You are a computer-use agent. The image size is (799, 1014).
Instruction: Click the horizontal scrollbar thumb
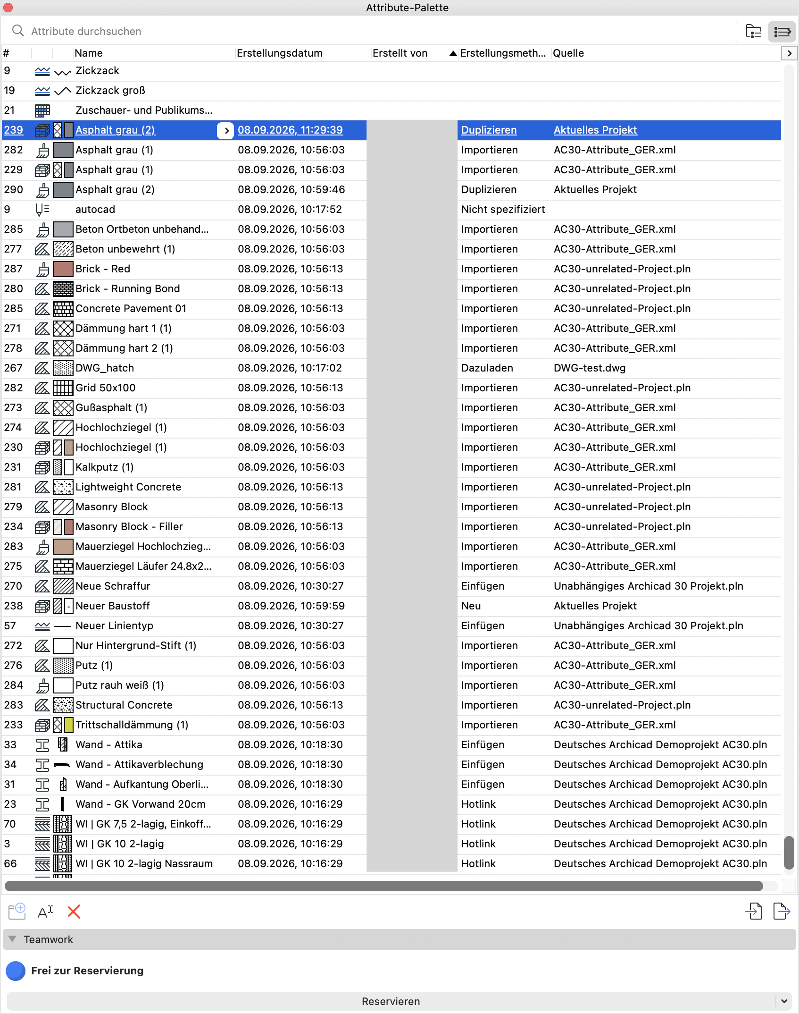[x=383, y=886]
